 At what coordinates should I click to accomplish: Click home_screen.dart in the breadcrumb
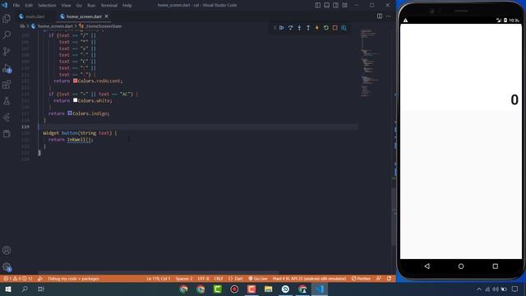(55, 25)
